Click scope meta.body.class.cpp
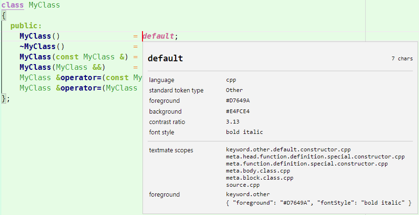 coord(258,171)
